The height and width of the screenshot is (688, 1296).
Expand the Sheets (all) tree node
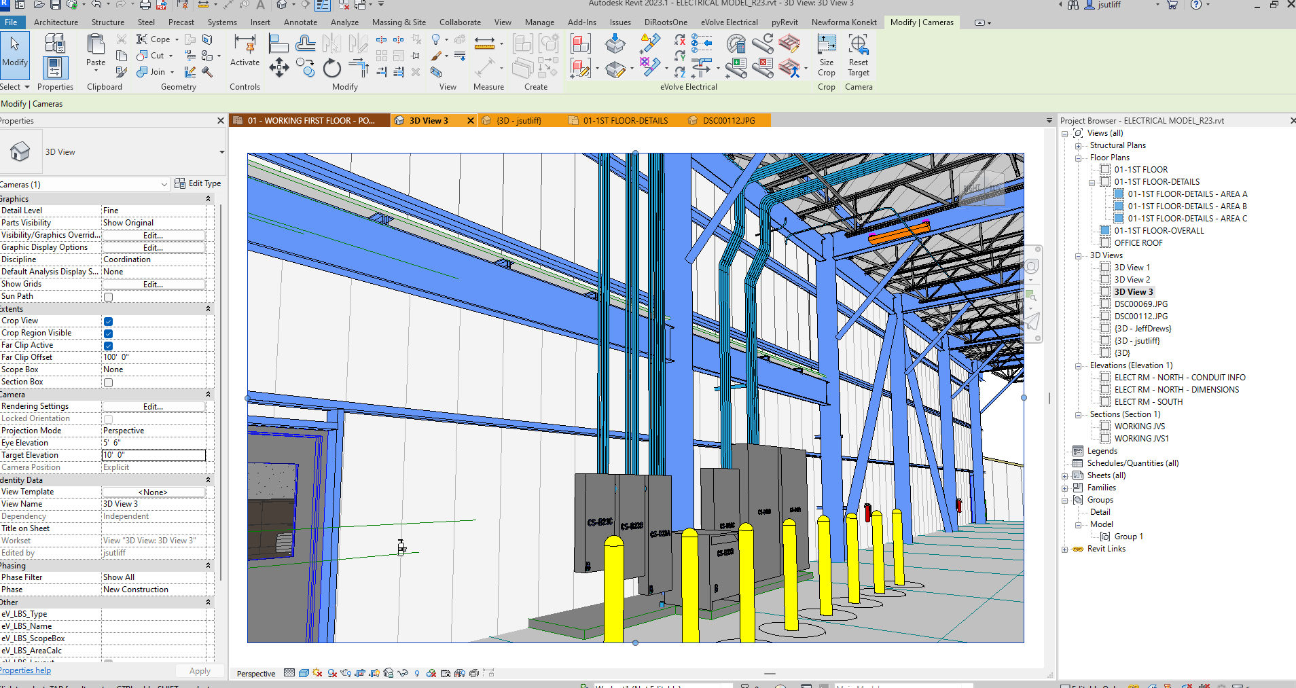tap(1064, 476)
